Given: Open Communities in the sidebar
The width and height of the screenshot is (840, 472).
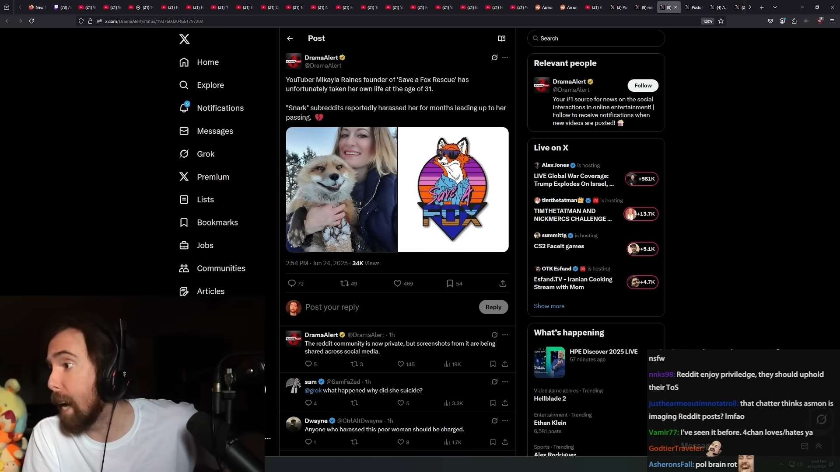Looking at the screenshot, I should (x=212, y=268).
